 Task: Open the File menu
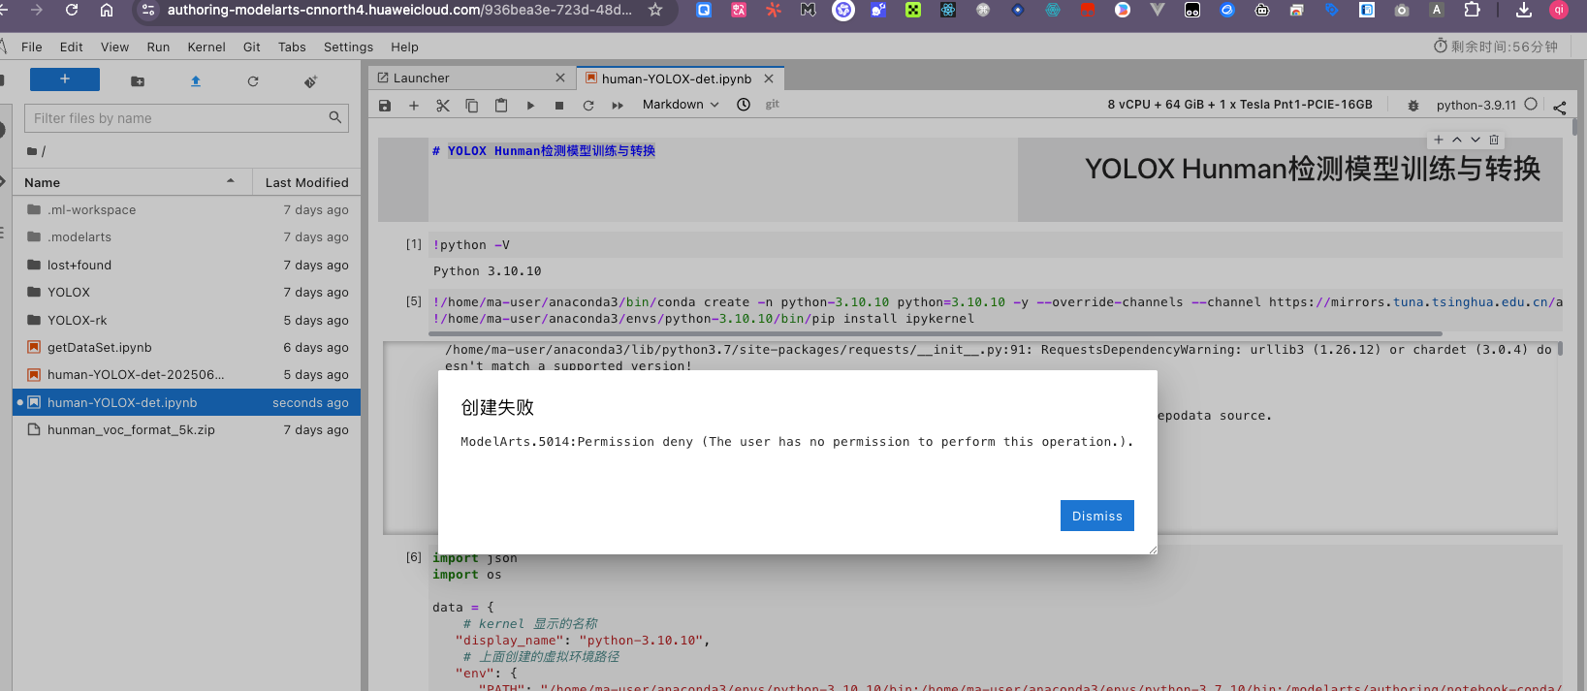tap(32, 47)
